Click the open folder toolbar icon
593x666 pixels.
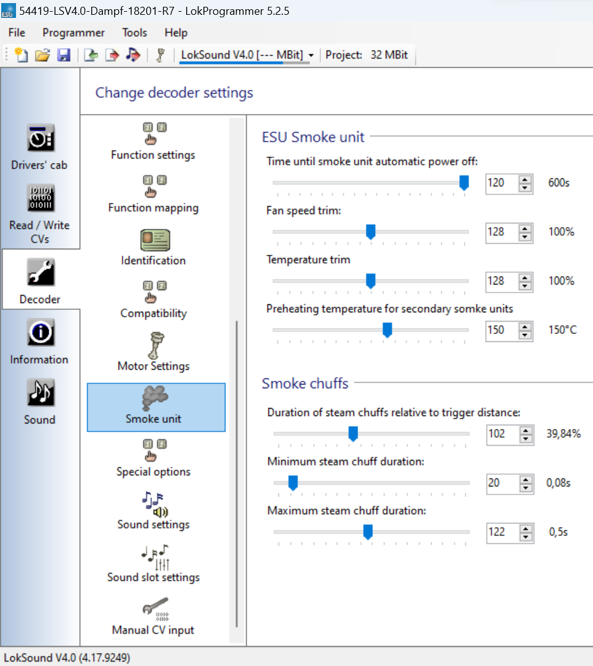[43, 55]
